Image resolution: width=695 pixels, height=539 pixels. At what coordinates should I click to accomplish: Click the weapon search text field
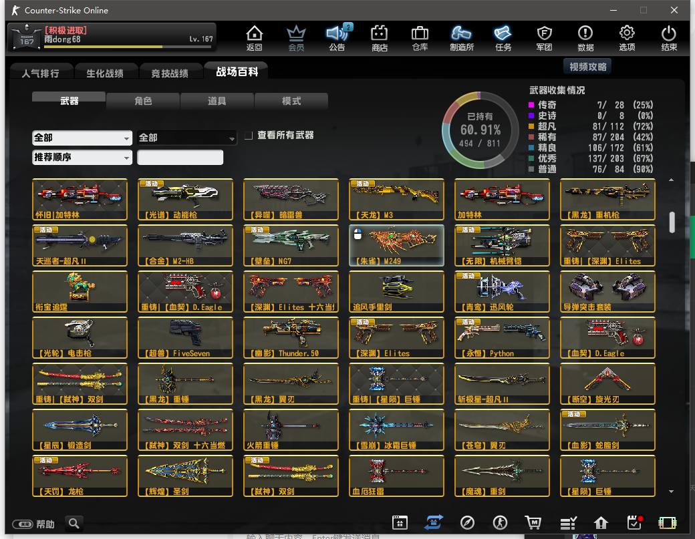(x=180, y=157)
